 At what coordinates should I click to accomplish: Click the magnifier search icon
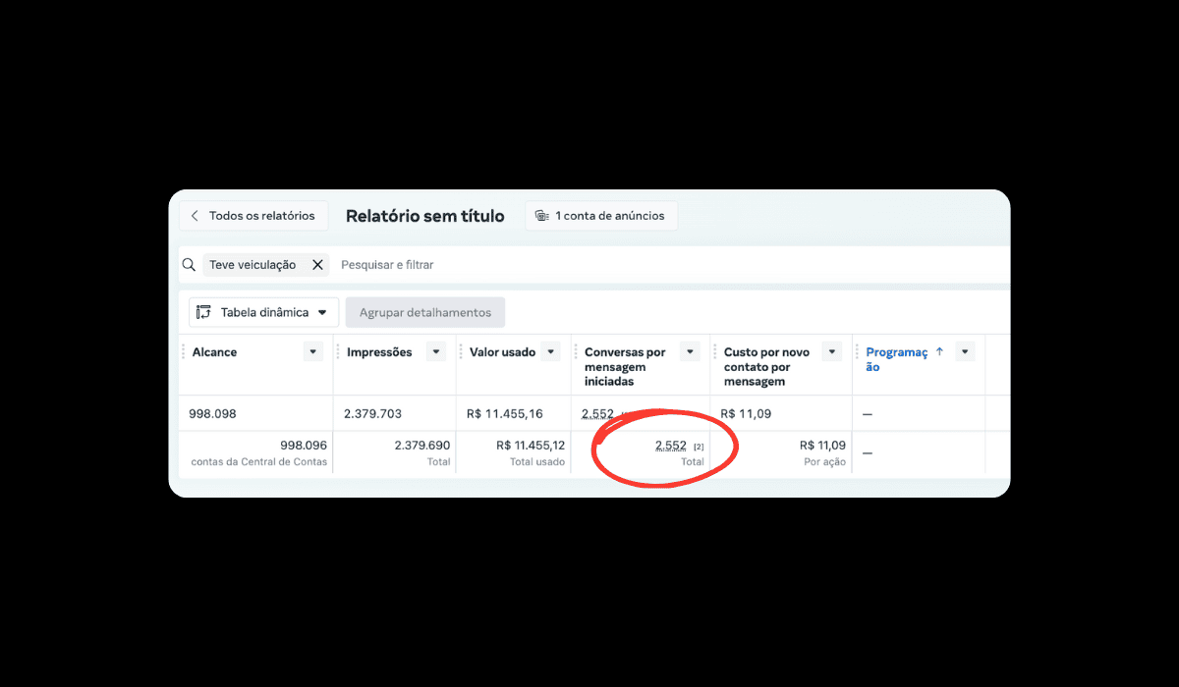(x=189, y=265)
